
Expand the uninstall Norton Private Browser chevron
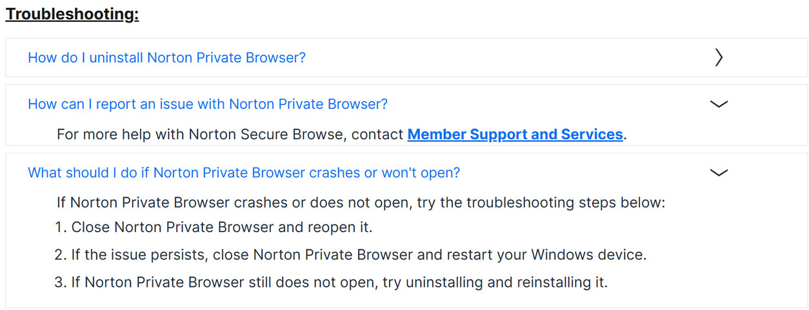pos(719,58)
